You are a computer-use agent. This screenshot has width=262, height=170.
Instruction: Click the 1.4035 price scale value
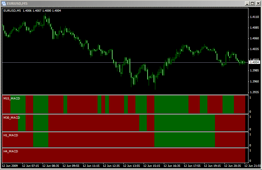pos(254,49)
